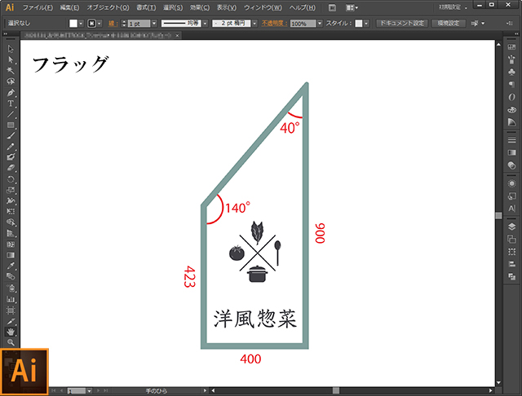Open the 効果 menu

pos(200,7)
